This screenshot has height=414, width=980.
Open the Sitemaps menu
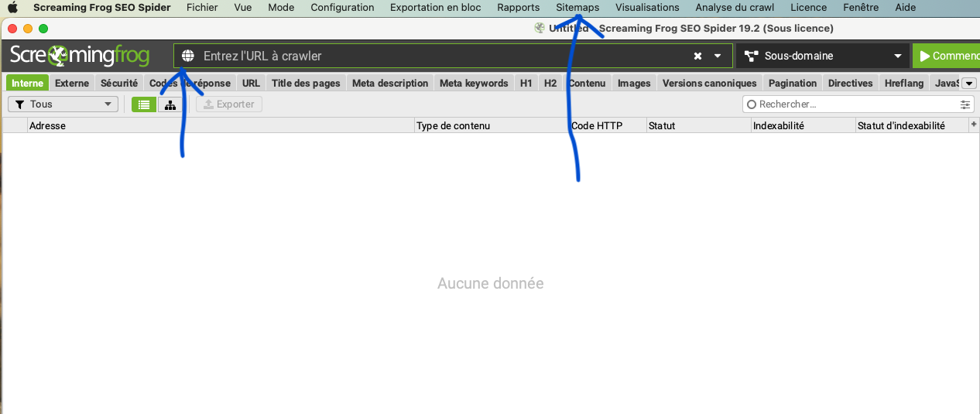click(577, 7)
